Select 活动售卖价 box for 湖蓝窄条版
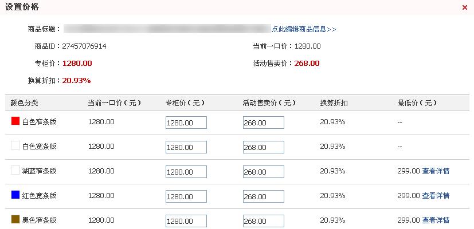This screenshot has height=229, width=474. coord(264,172)
